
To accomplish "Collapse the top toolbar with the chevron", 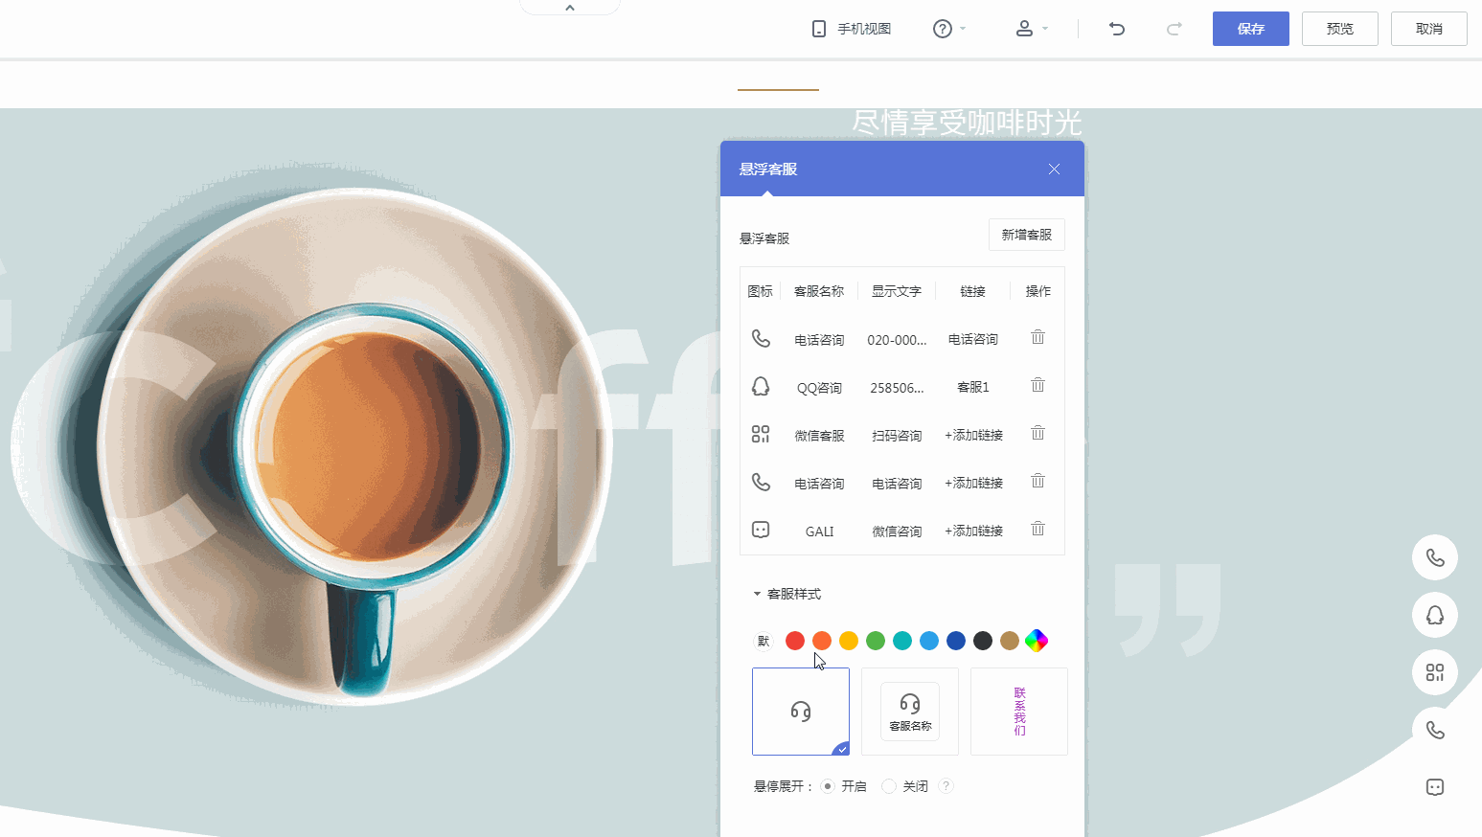I will pyautogui.click(x=570, y=8).
